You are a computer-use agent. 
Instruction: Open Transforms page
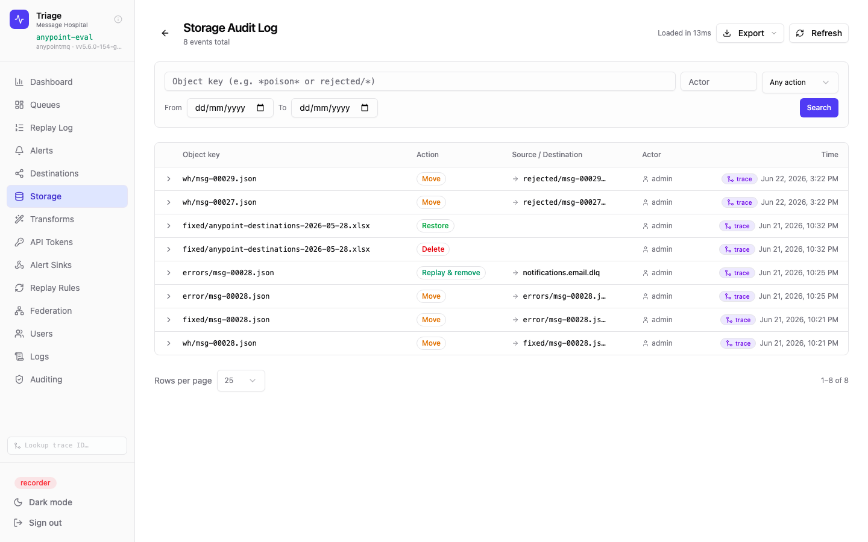tap(67, 219)
